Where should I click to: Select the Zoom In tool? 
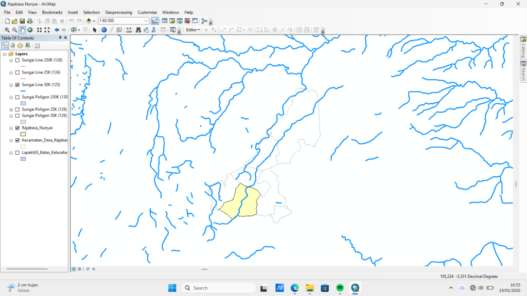(7, 30)
